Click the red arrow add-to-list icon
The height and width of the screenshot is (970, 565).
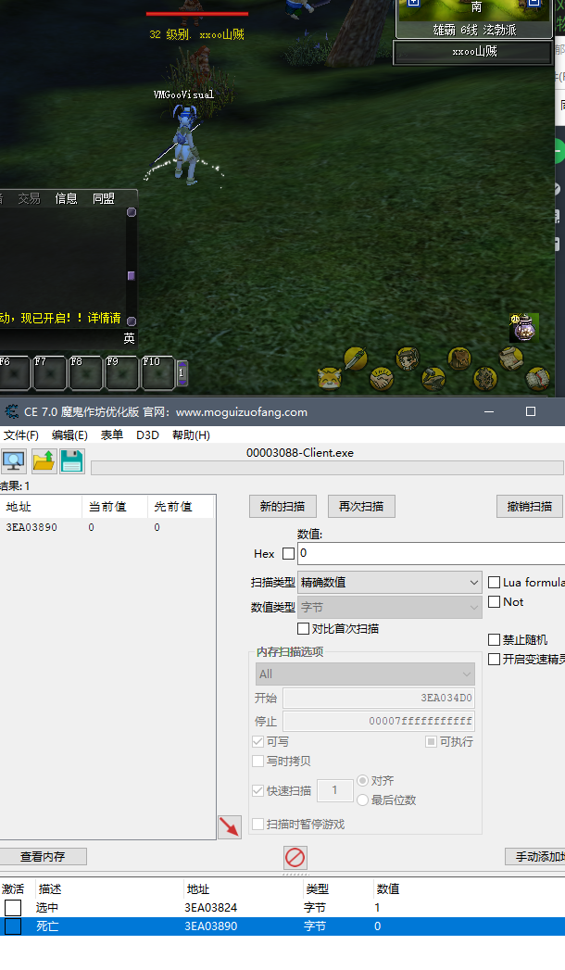point(230,826)
